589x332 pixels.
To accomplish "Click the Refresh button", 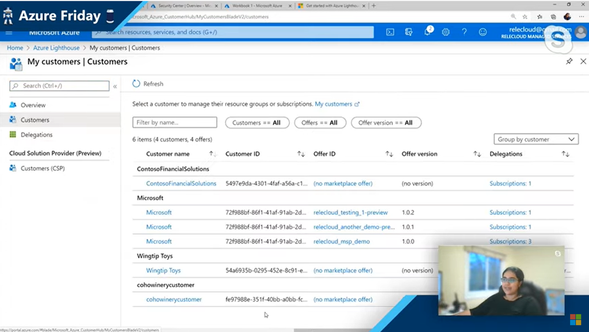I will [x=148, y=84].
